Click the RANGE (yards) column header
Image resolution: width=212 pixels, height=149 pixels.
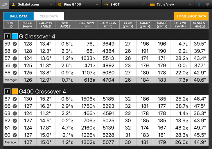pos(162,25)
